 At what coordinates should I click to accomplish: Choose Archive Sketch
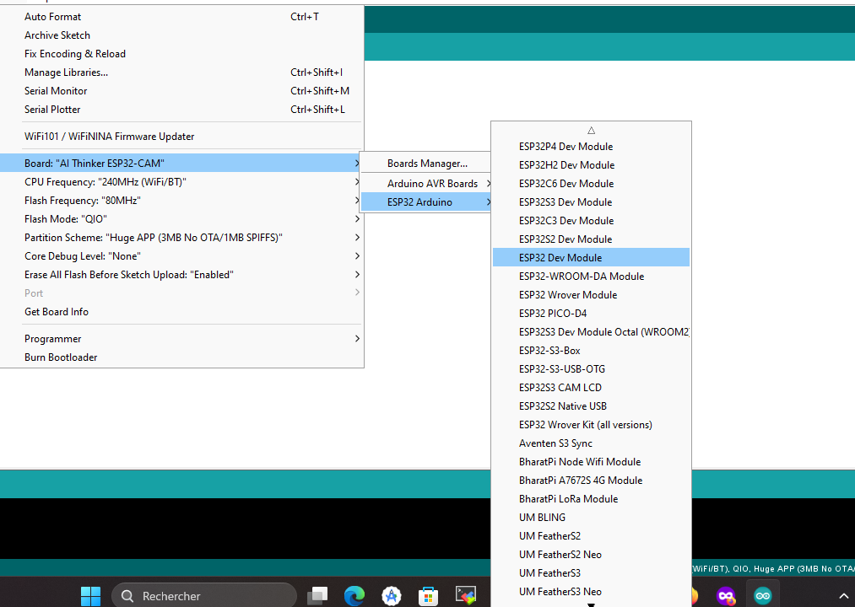tap(181, 35)
